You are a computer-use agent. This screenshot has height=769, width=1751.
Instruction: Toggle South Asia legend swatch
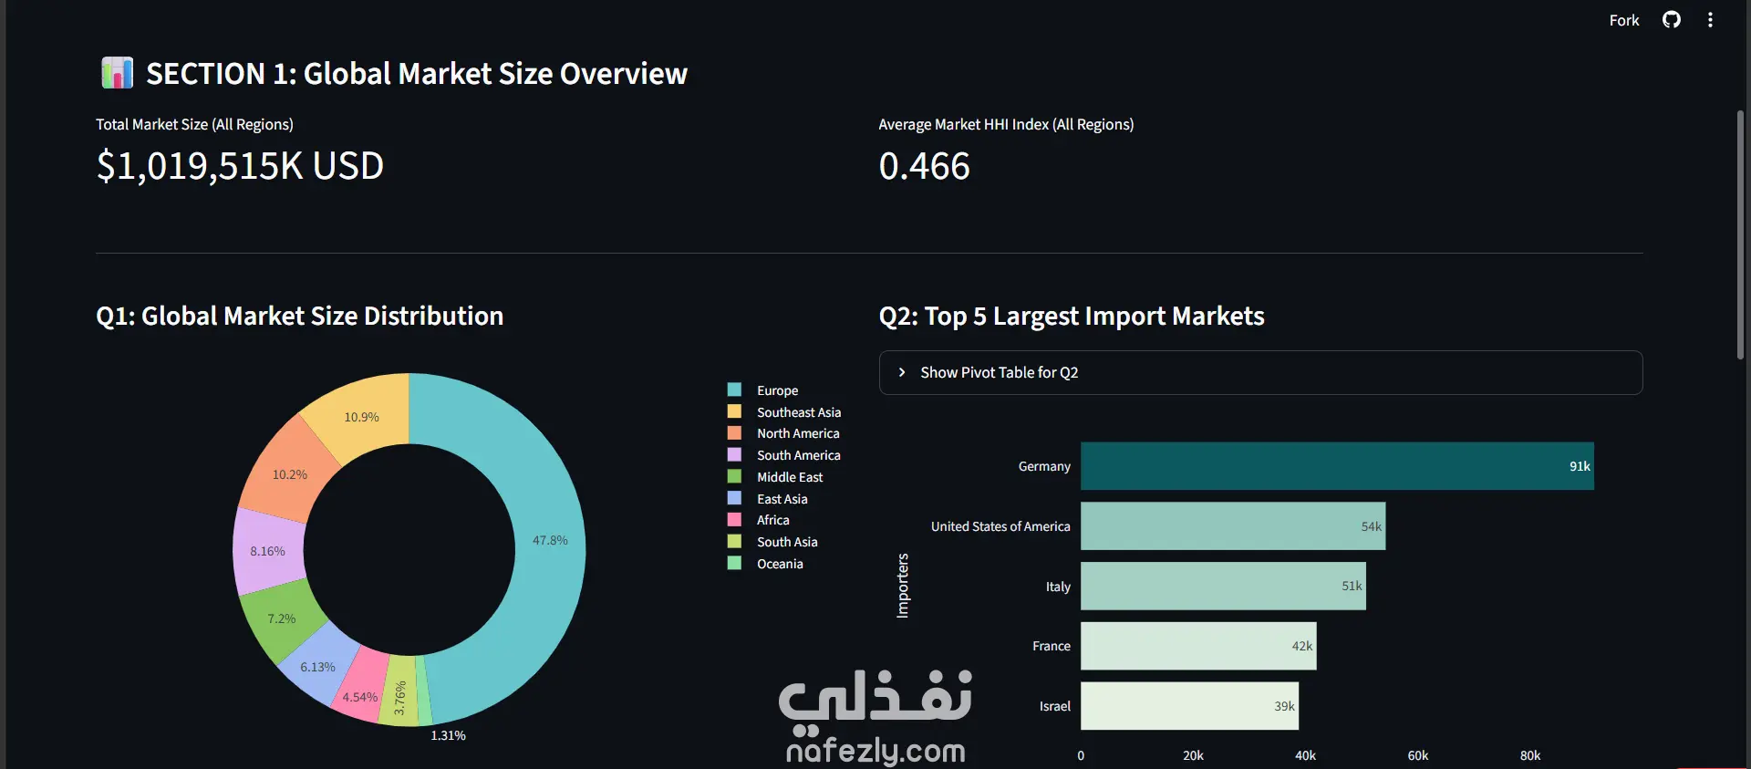pos(734,541)
